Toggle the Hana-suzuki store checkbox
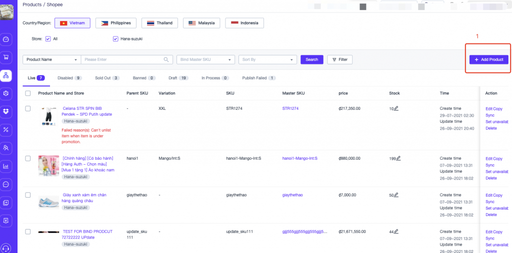512x253 pixels. tap(115, 38)
